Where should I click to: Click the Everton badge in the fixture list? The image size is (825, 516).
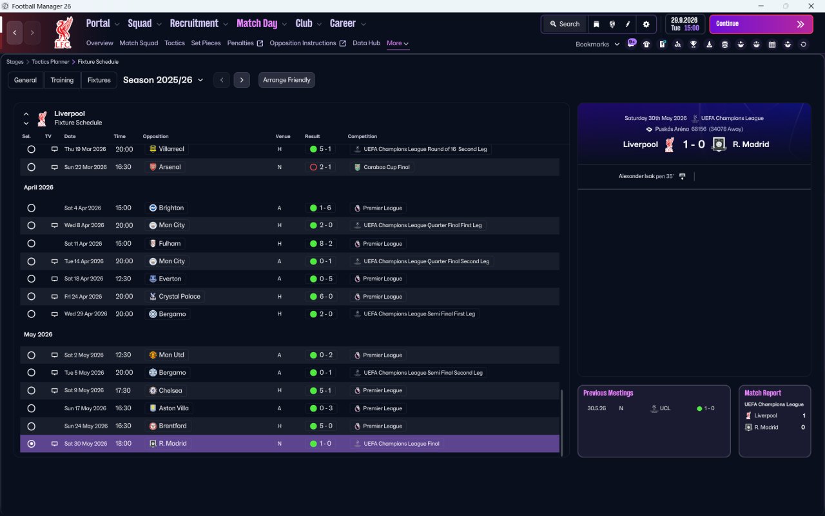(153, 279)
